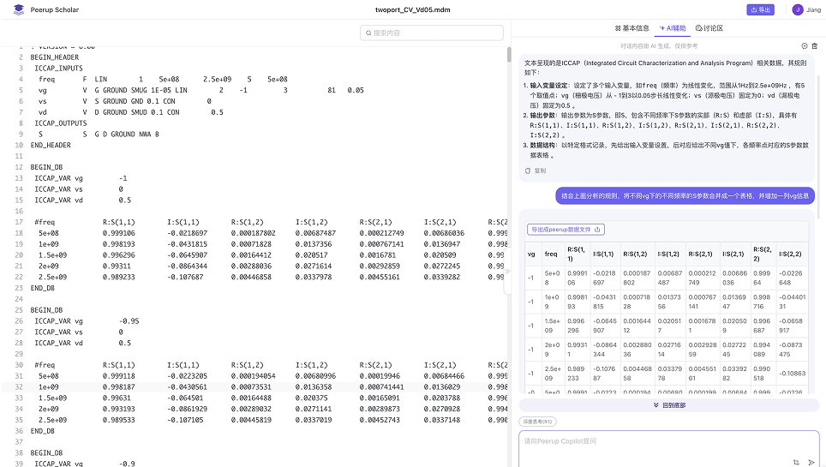Image resolution: width=826 pixels, height=467 pixels.
Task: Click value 0.0271614 in file line 21
Action: point(314,266)
